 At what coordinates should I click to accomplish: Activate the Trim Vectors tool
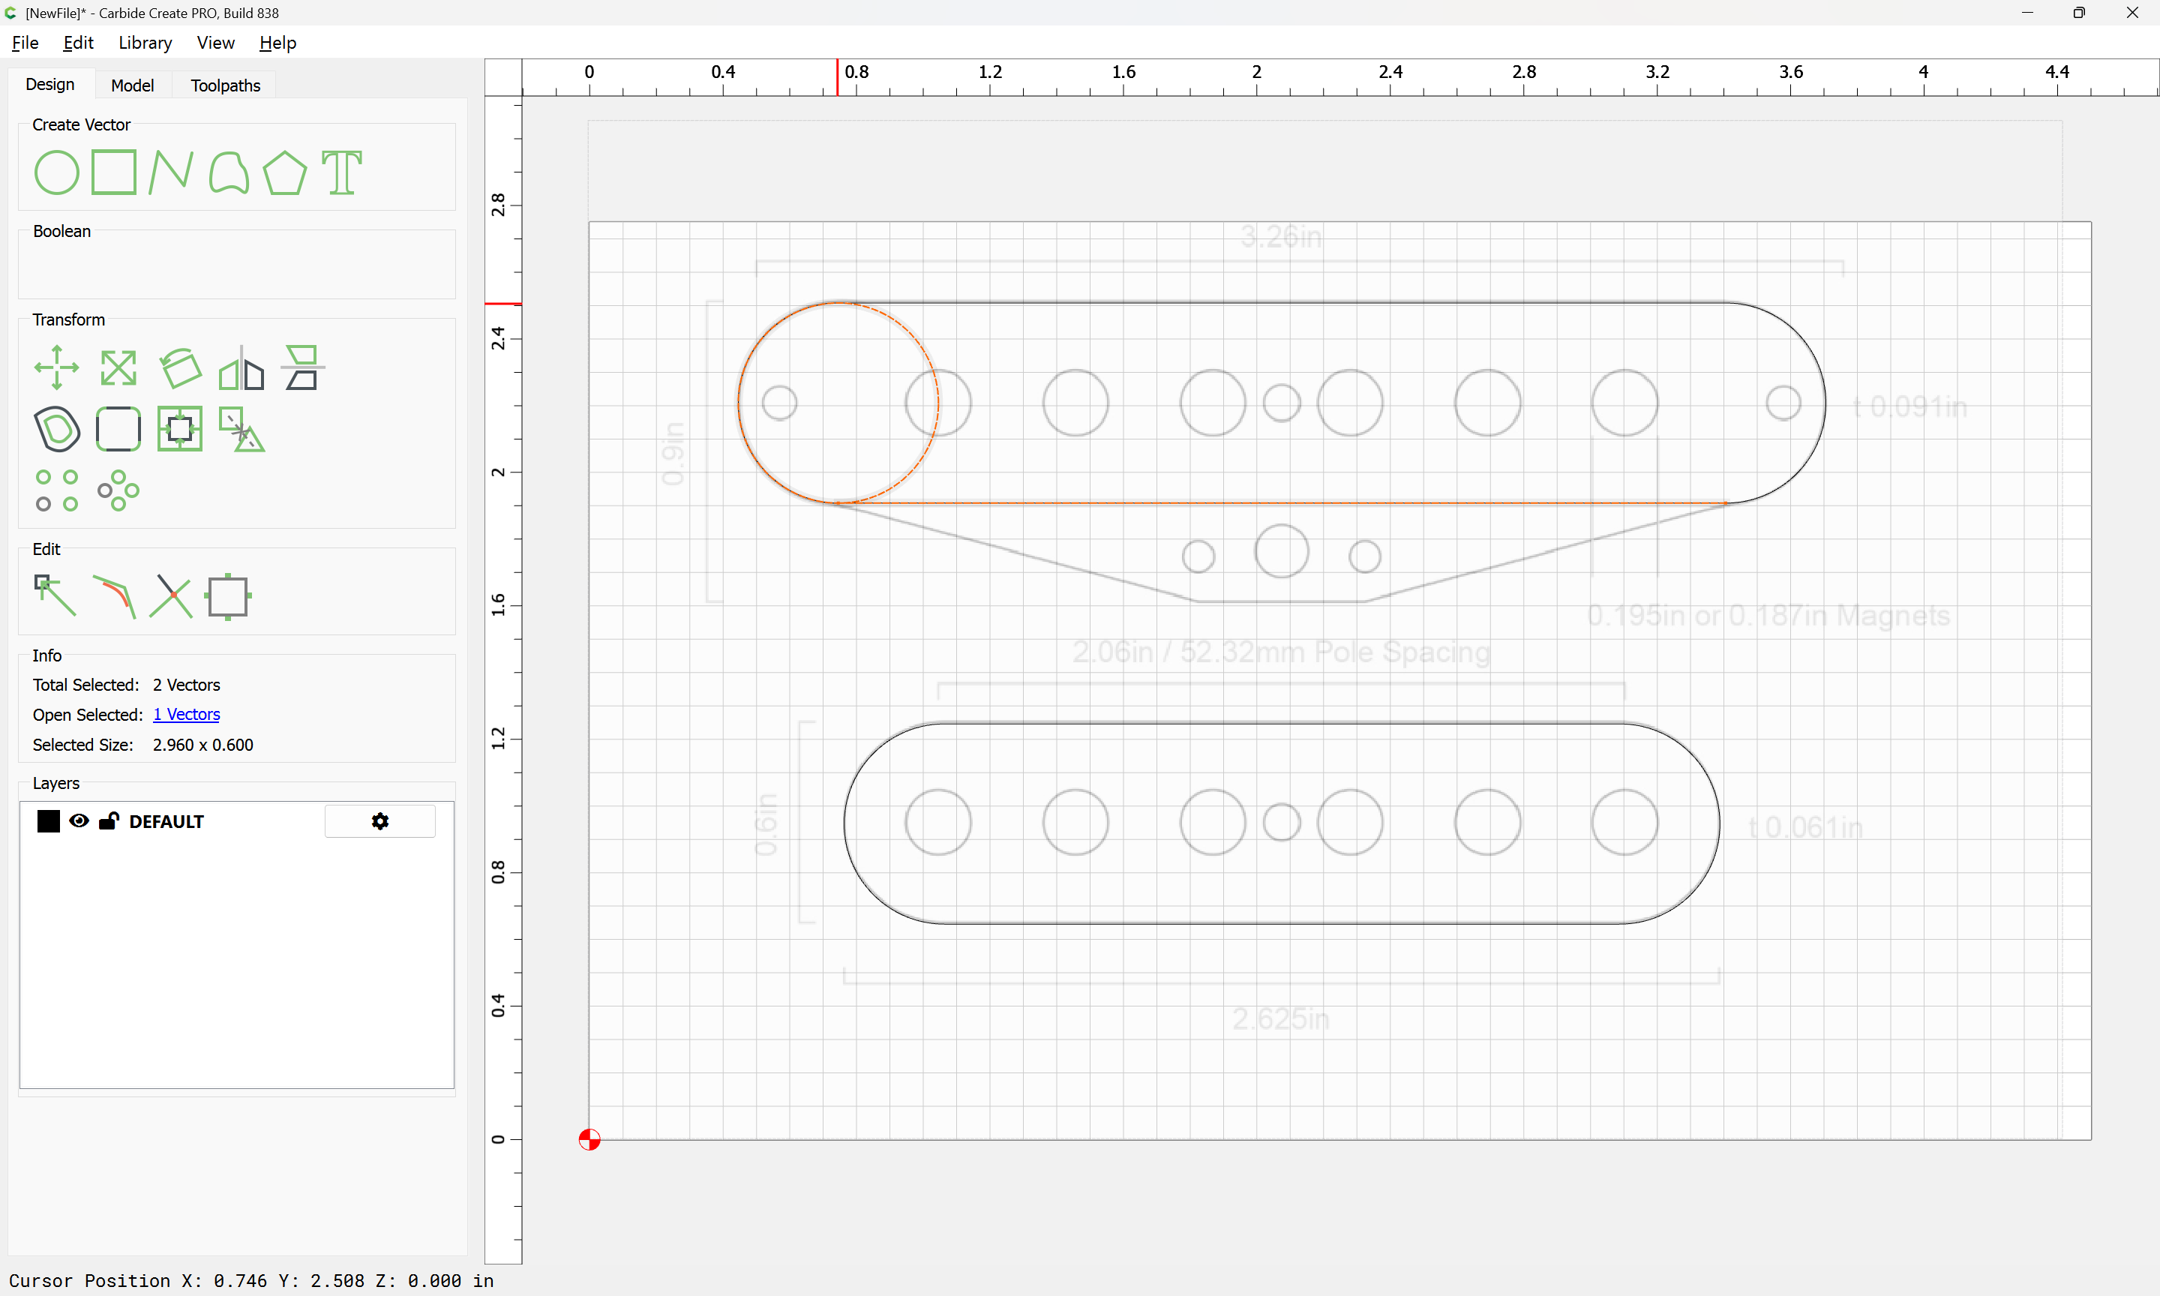tap(171, 596)
